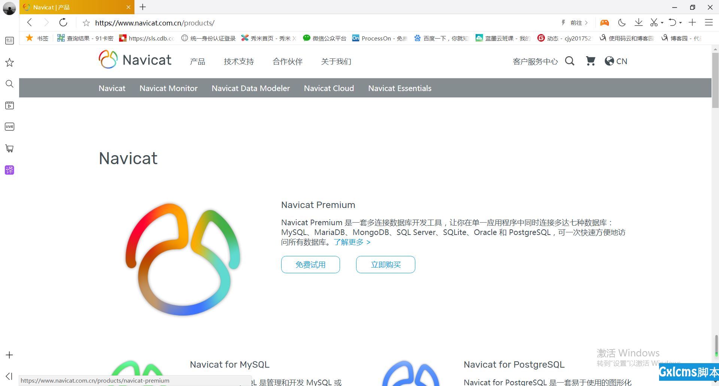Select the Navicat tab in gray bar
The image size is (719, 386).
tap(112, 88)
